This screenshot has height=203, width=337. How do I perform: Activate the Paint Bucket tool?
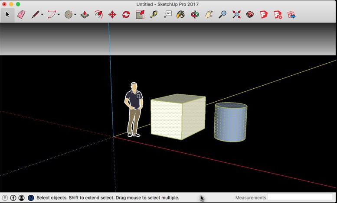point(181,15)
